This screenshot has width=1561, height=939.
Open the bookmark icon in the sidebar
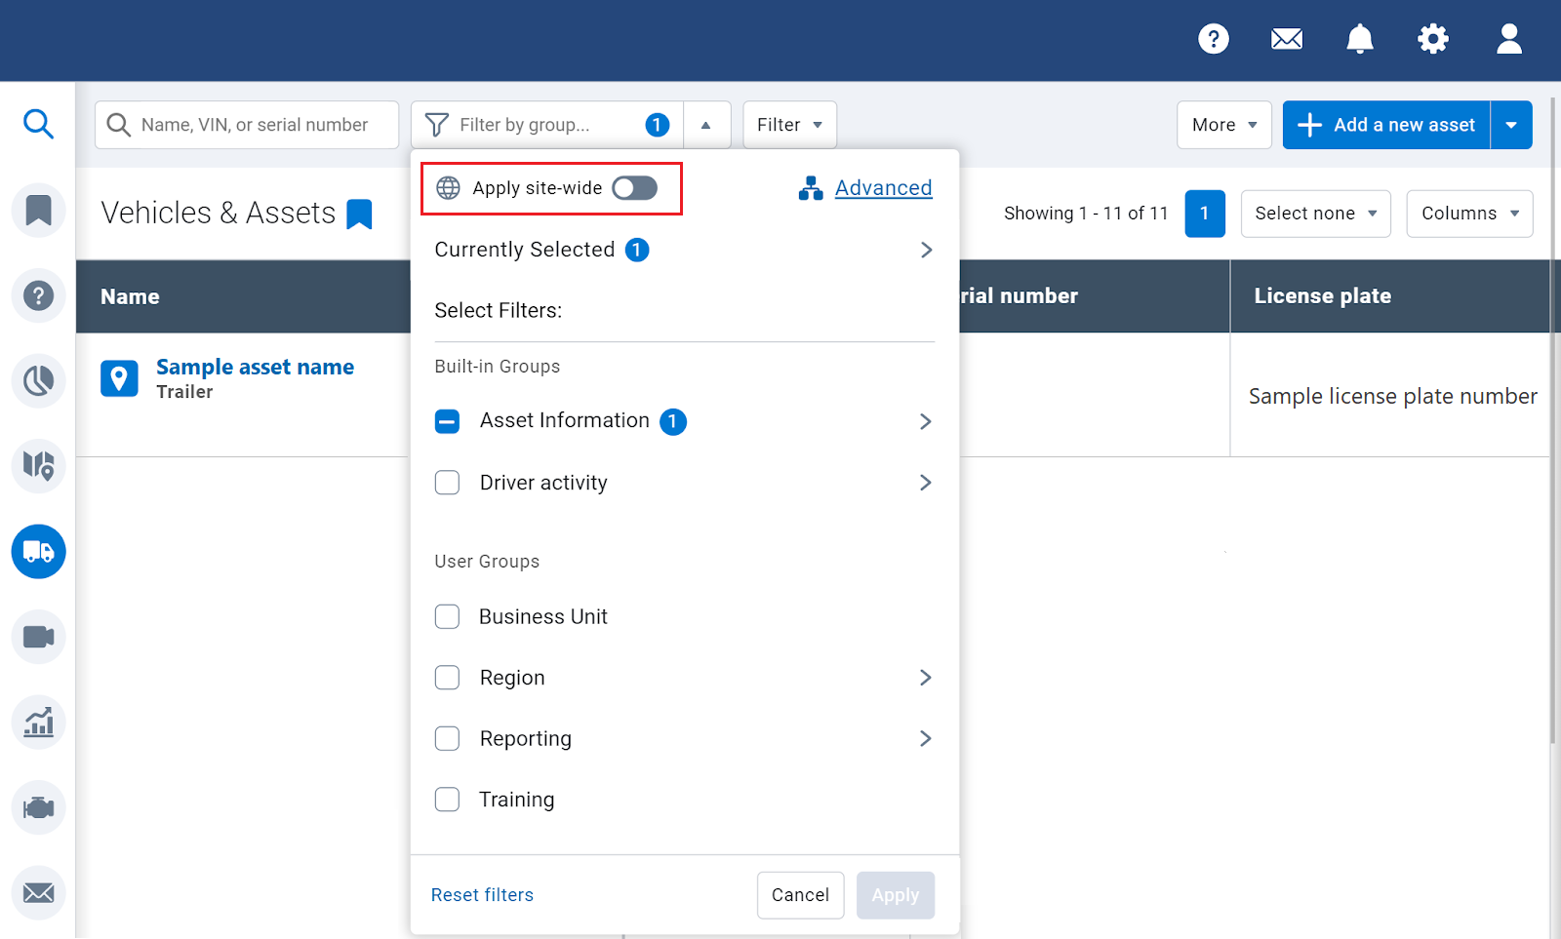click(x=39, y=210)
